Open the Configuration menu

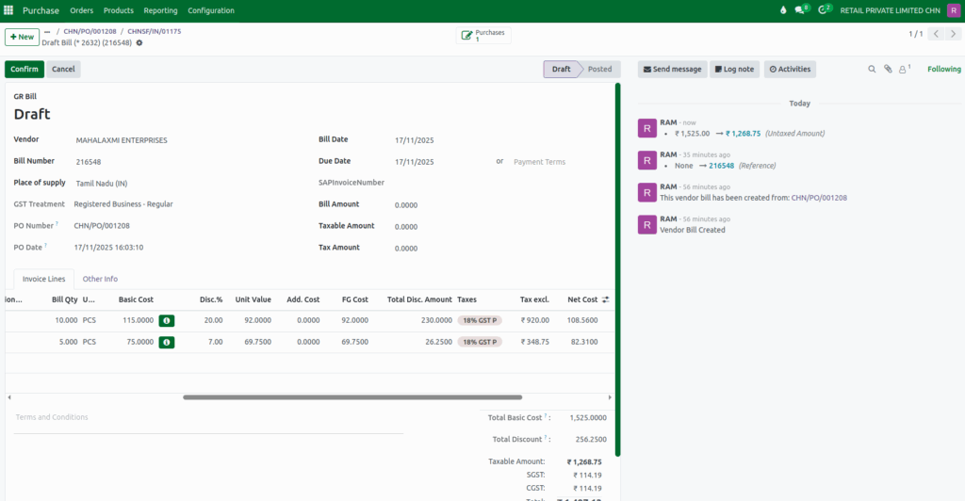211,10
